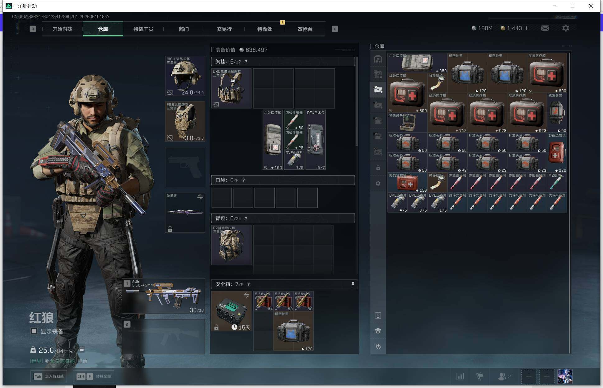Click the stacked layers sort icon

(378, 331)
